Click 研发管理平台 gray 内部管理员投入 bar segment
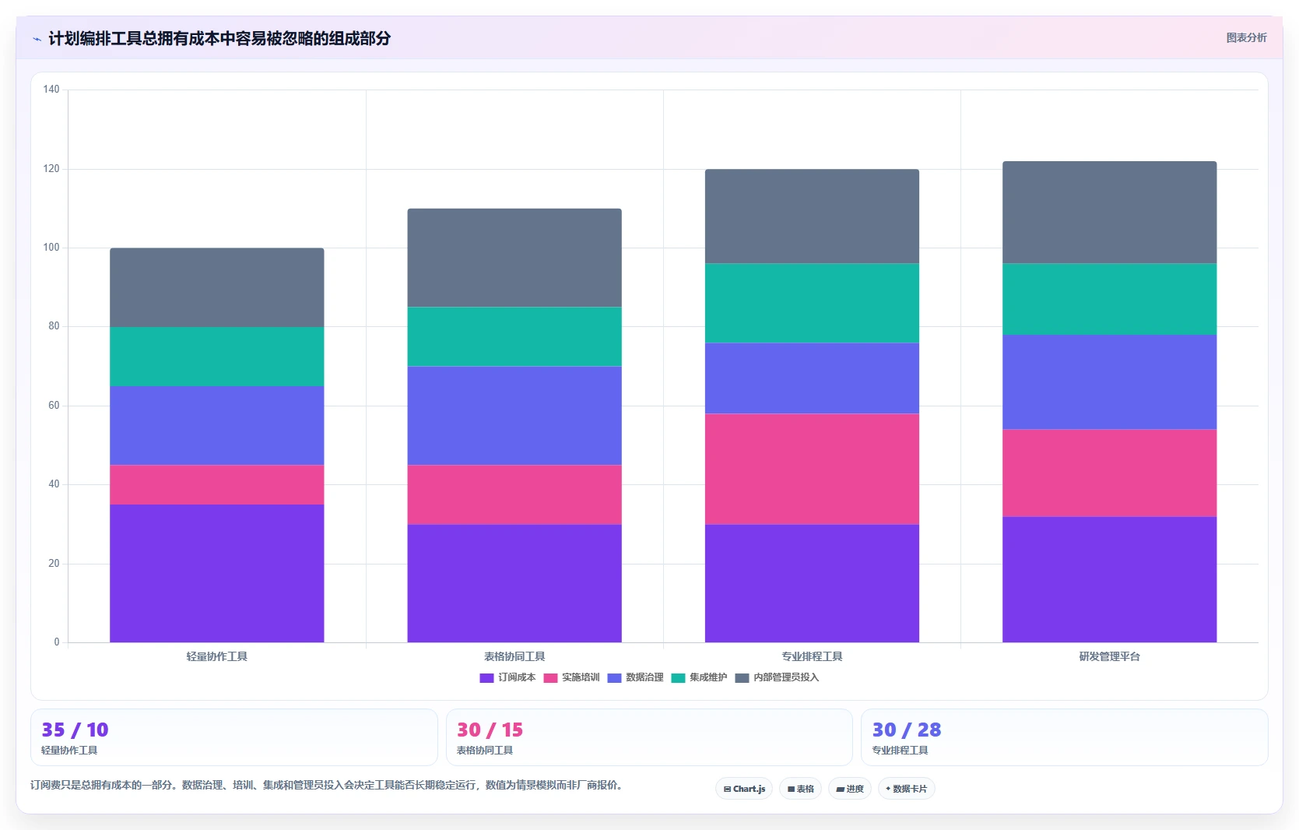This screenshot has height=830, width=1299. (1109, 212)
